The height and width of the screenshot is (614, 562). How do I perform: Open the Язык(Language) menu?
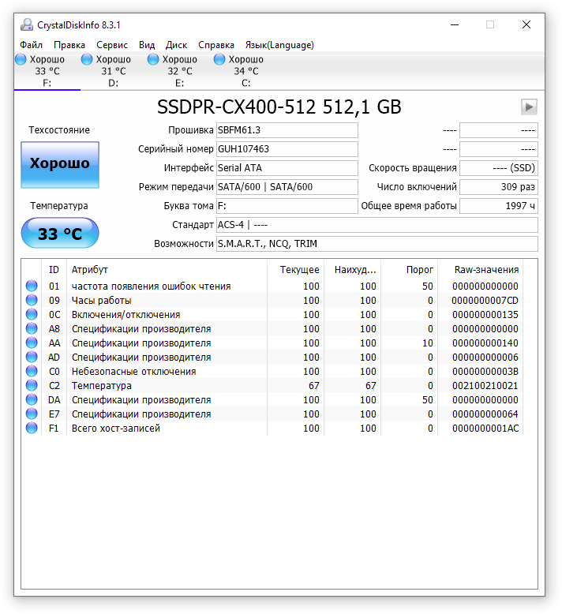(279, 45)
